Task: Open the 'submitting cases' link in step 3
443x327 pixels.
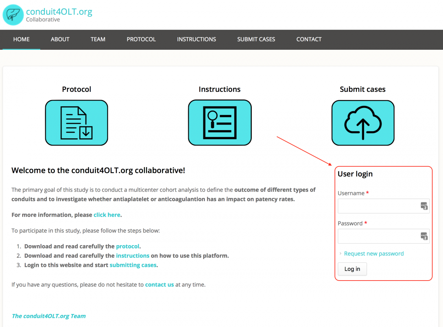Action: click(x=133, y=265)
